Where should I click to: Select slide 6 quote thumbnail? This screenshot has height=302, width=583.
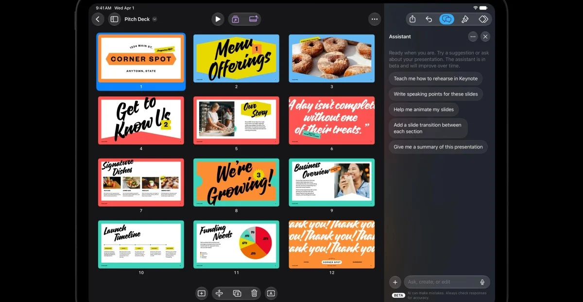pos(332,121)
